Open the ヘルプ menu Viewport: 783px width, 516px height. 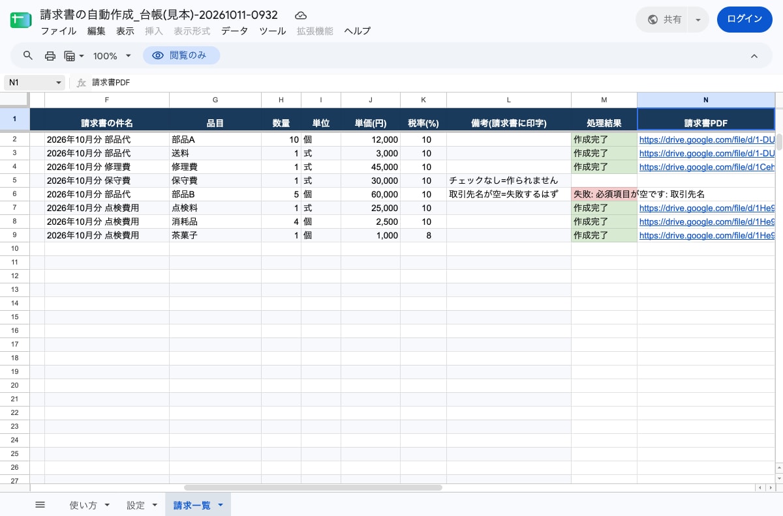357,31
